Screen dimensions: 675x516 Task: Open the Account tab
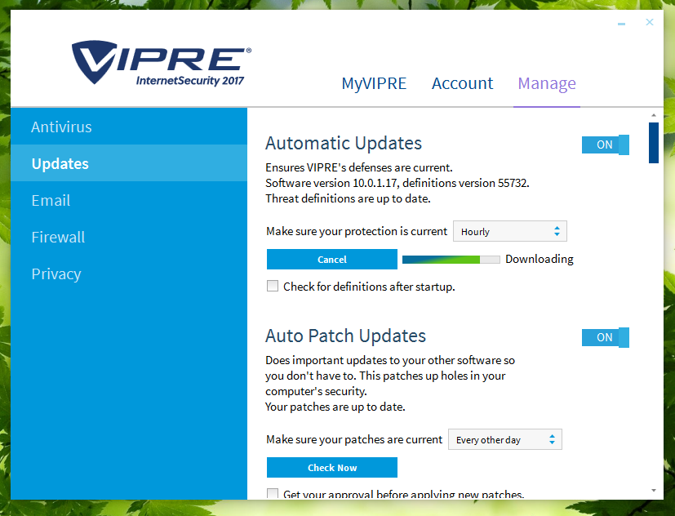462,83
